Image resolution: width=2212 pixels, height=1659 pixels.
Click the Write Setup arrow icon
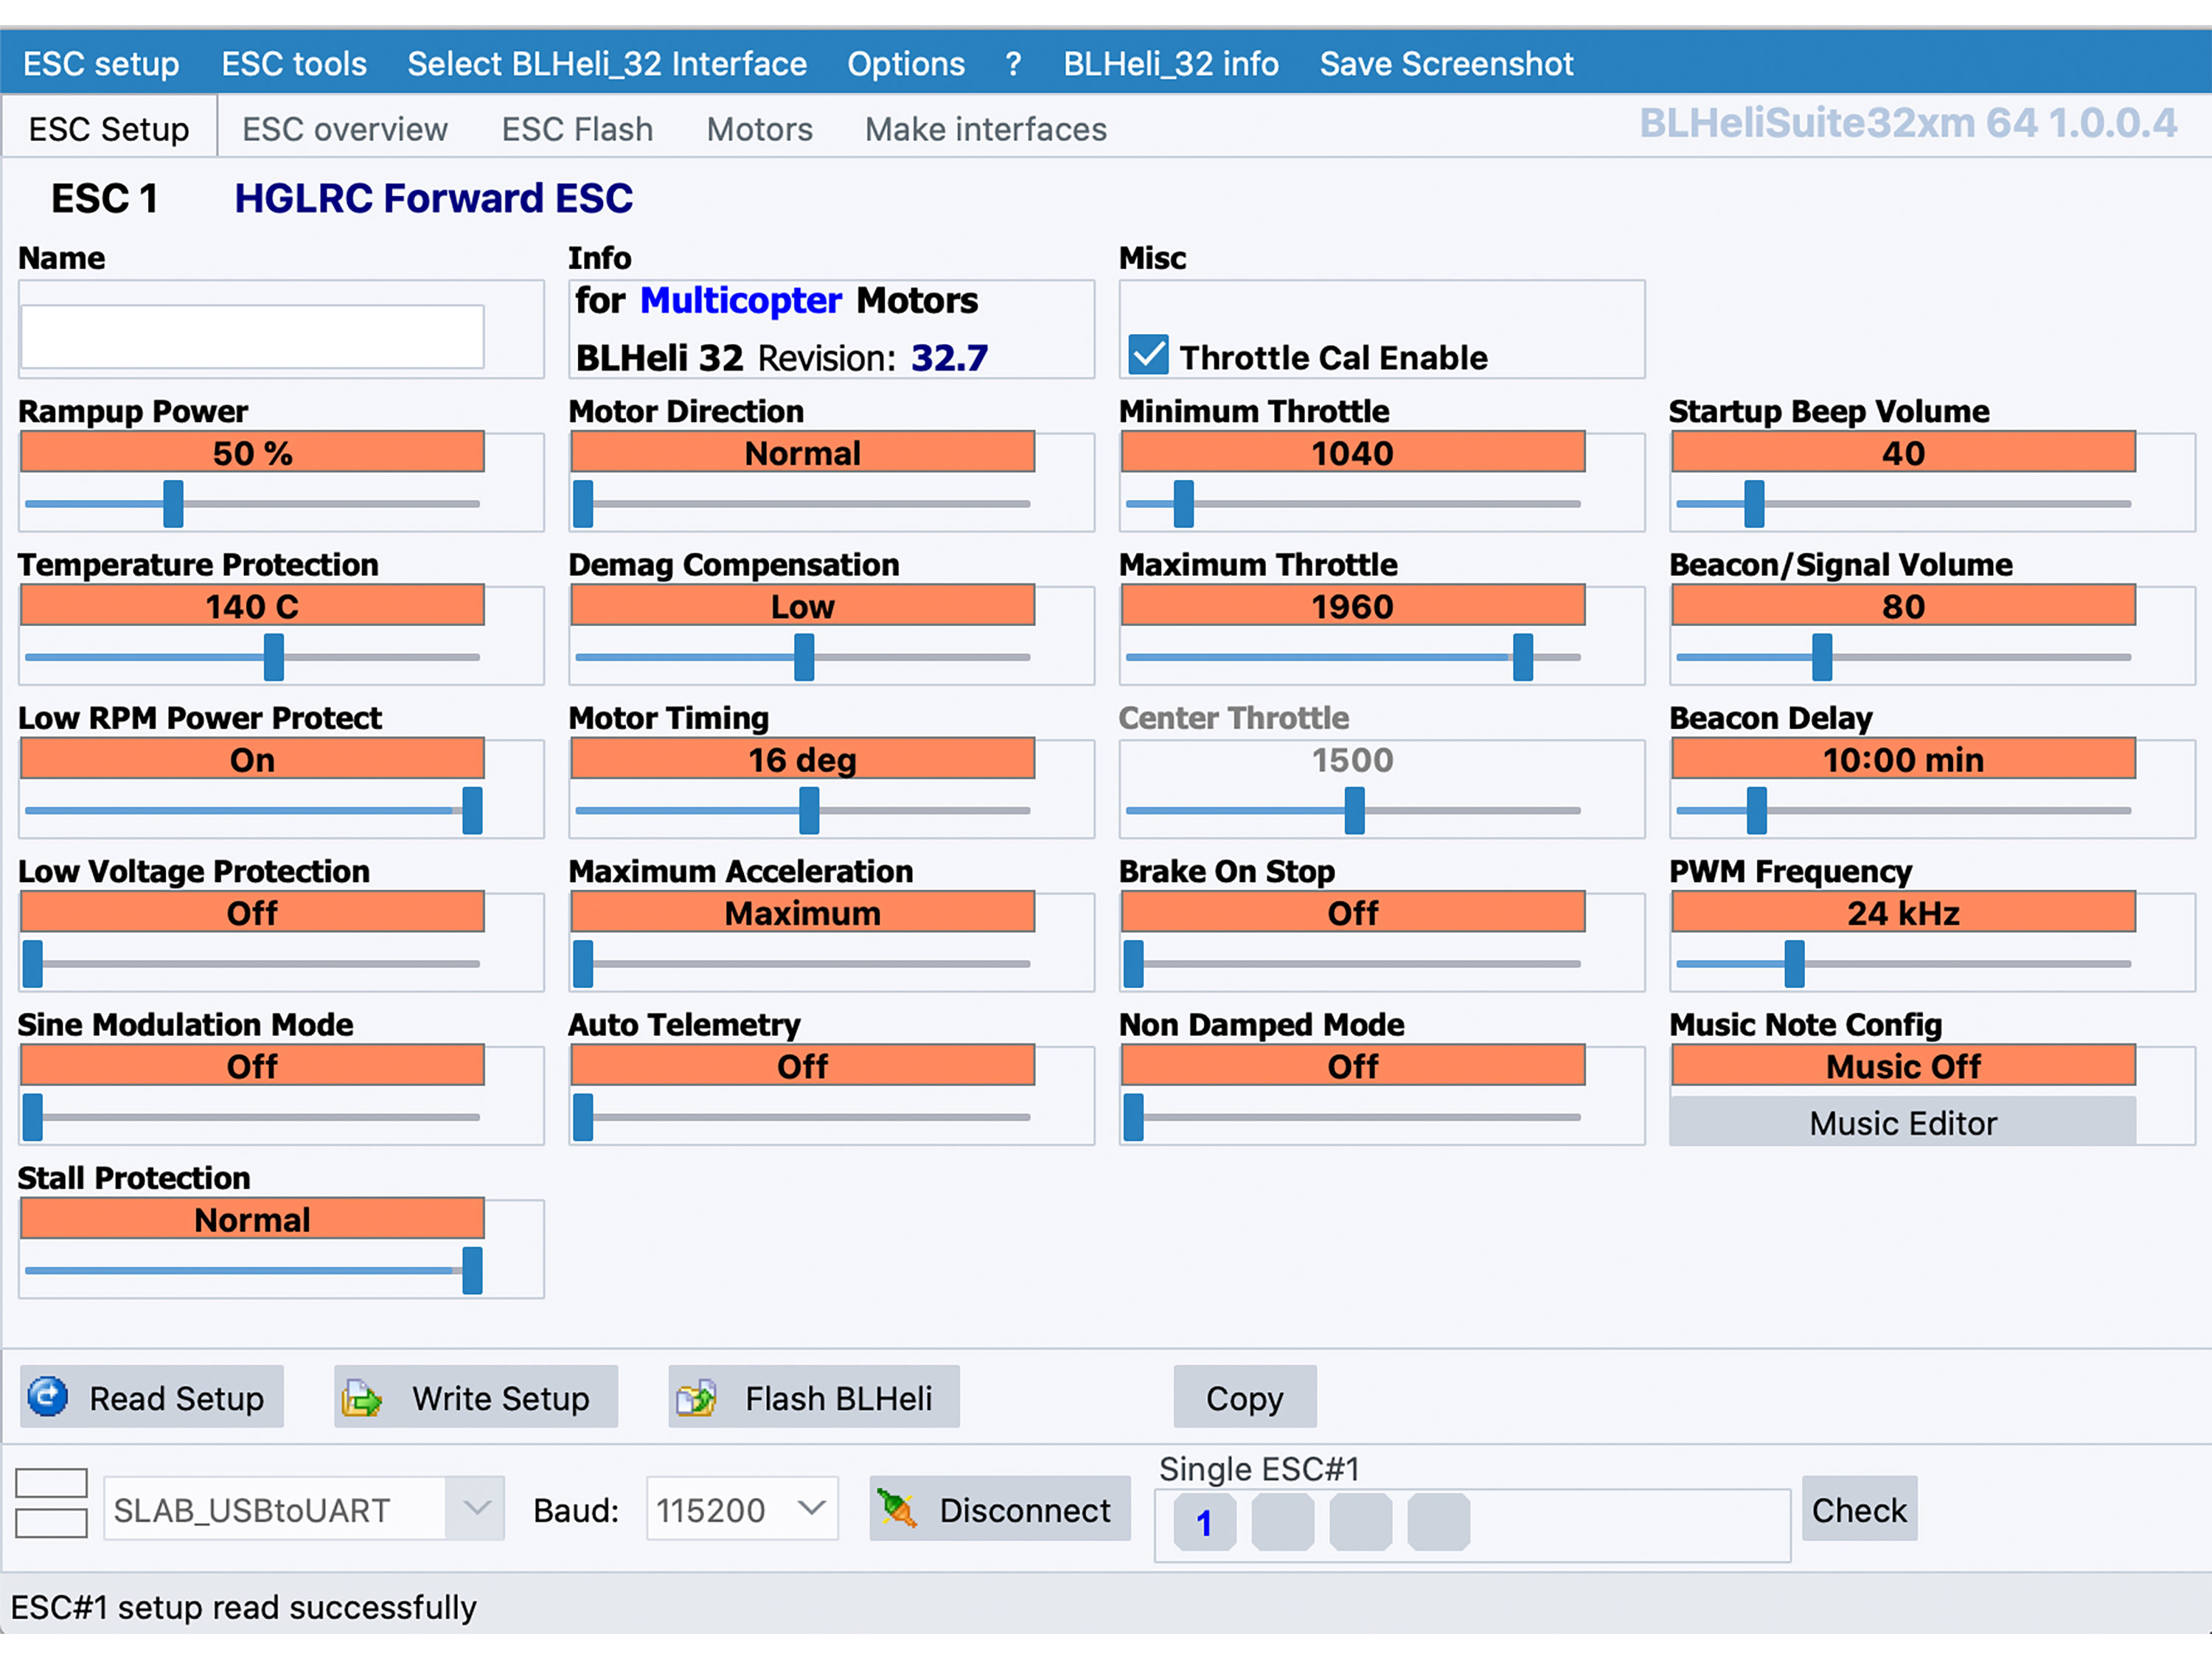pos(361,1398)
